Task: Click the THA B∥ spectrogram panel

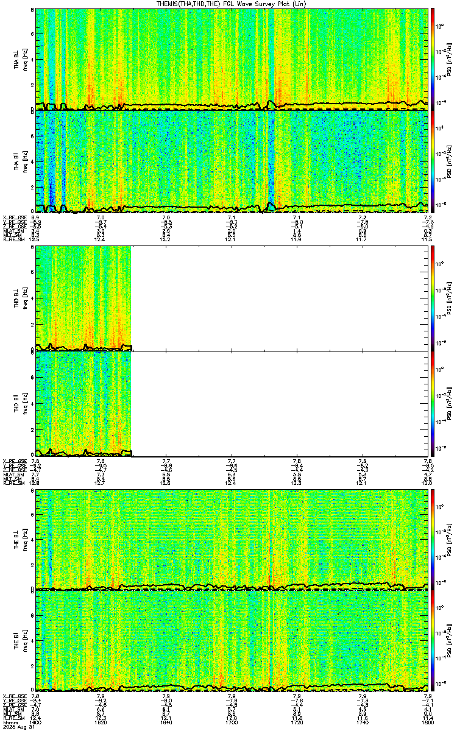Action: [x=233, y=161]
